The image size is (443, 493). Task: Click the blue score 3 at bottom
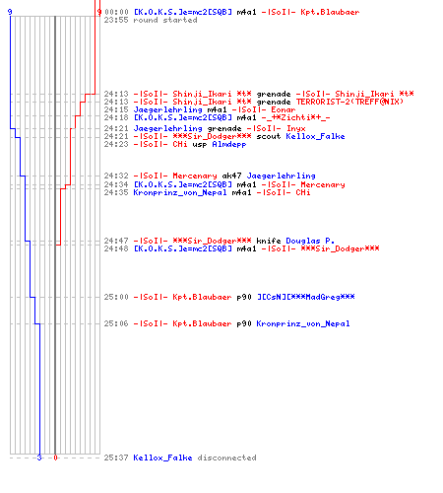click(x=39, y=458)
